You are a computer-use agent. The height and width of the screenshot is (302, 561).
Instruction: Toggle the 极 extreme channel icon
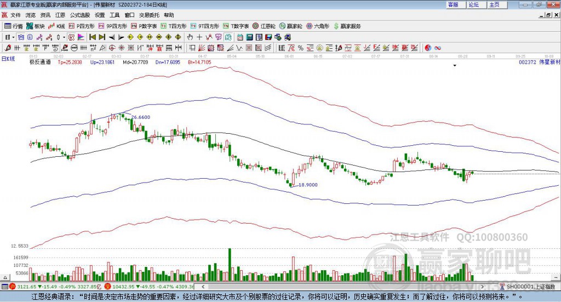tap(72, 37)
